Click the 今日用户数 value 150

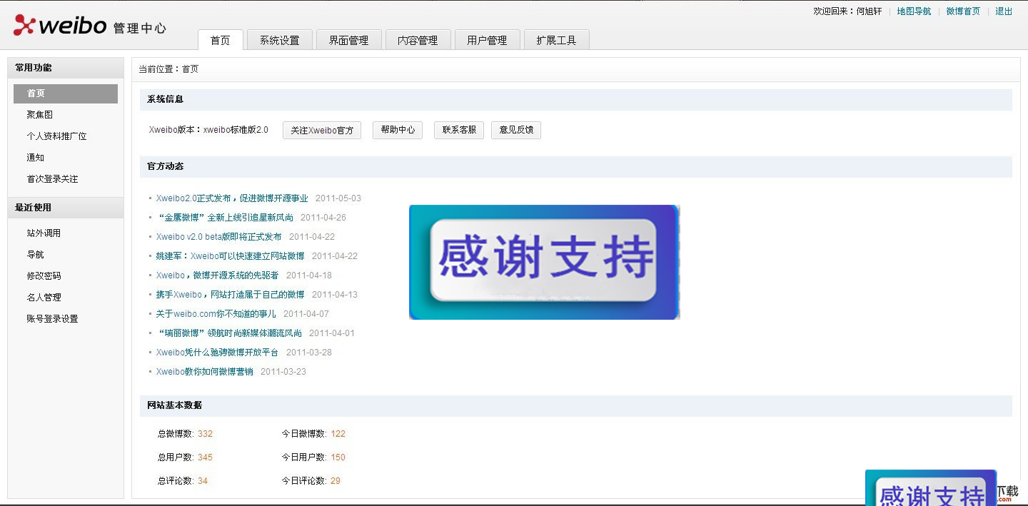click(338, 457)
